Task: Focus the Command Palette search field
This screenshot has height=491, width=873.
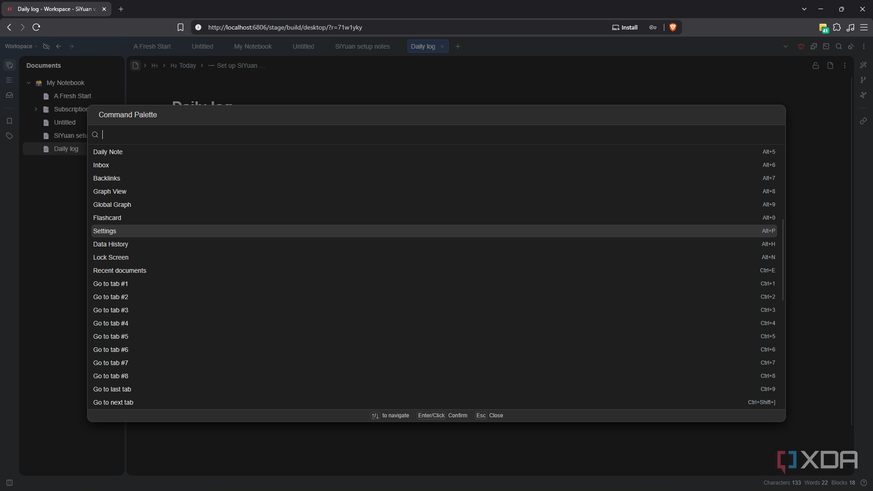Action: point(436,135)
